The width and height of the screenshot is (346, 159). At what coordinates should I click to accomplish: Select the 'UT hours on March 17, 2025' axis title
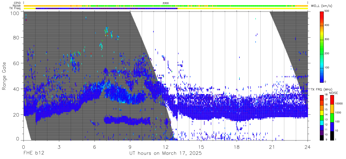coord(165,154)
